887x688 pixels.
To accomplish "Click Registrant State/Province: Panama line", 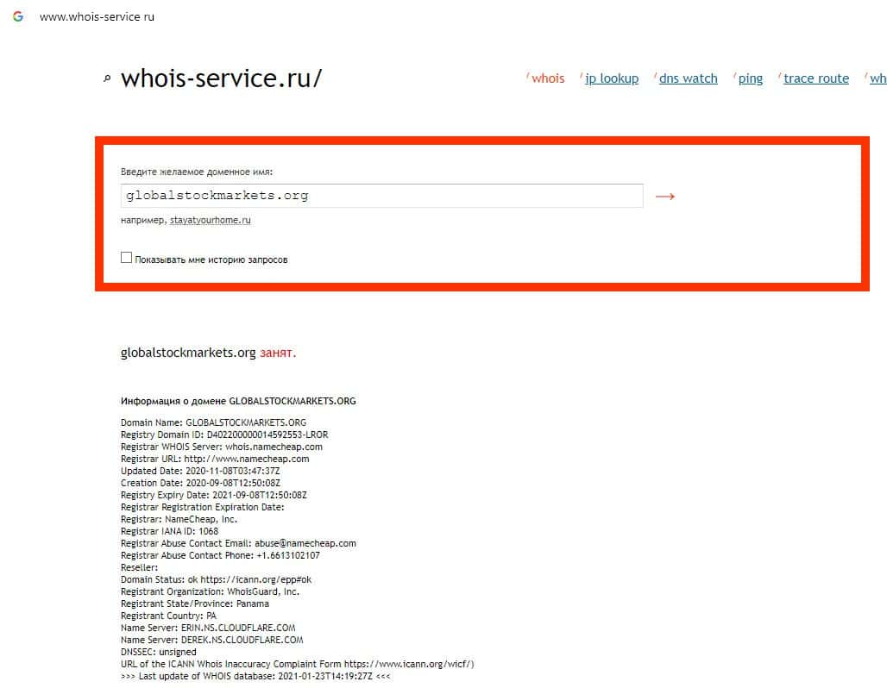I will (195, 604).
